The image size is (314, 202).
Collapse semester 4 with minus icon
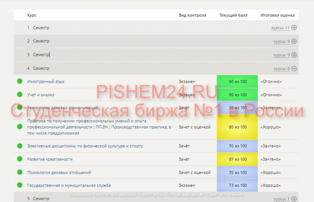coord(294,68)
